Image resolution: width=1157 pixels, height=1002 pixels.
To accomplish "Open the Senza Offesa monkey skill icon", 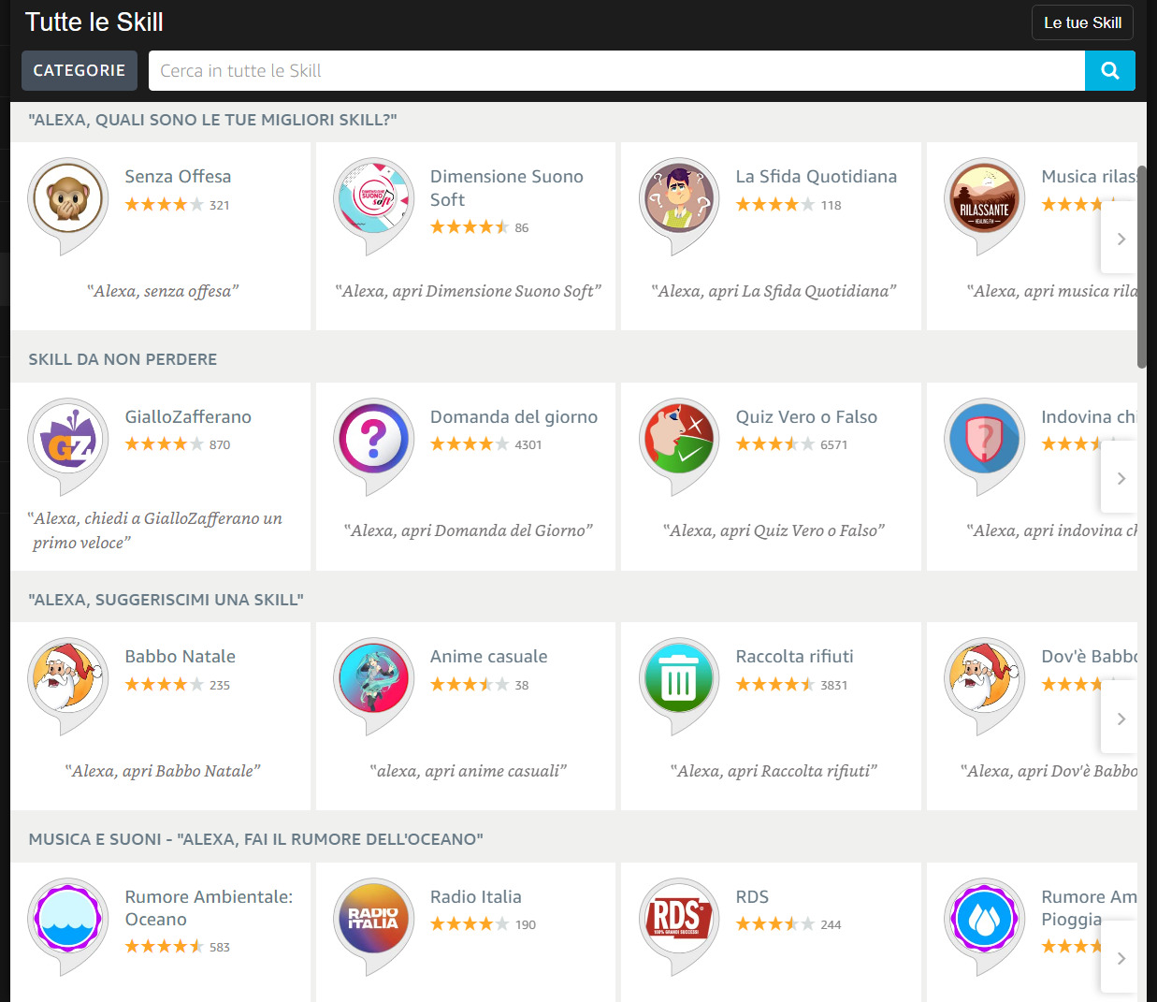I will pyautogui.click(x=68, y=204).
